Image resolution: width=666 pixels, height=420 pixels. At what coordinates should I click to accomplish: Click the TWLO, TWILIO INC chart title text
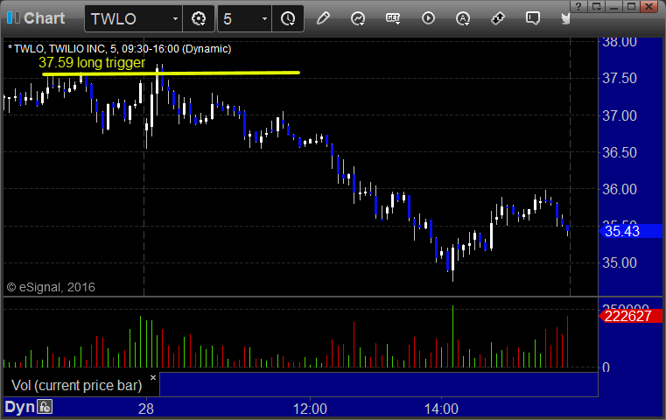[x=119, y=48]
